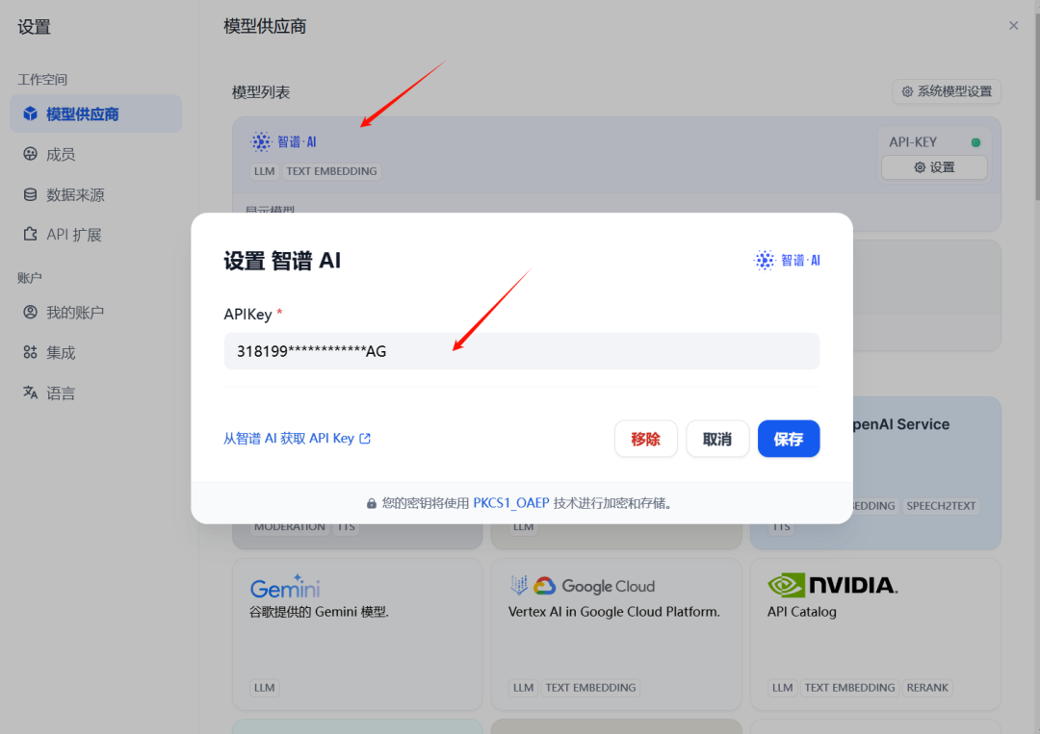
Task: Click the 模型列表 heading
Action: [x=261, y=92]
